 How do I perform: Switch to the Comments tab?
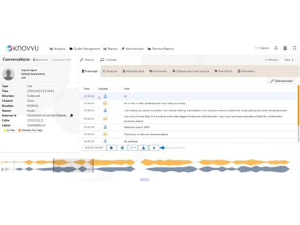point(158,71)
